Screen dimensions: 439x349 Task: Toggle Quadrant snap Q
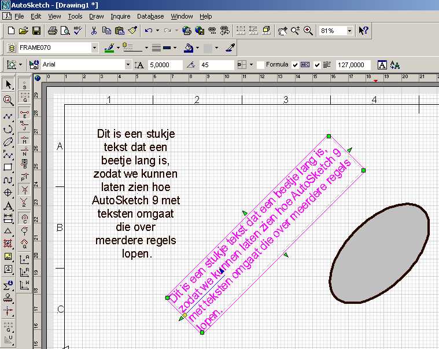tap(24, 244)
